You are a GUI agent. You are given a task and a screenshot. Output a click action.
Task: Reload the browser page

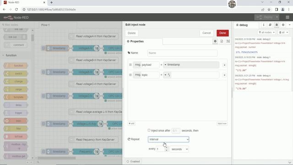[16, 10]
